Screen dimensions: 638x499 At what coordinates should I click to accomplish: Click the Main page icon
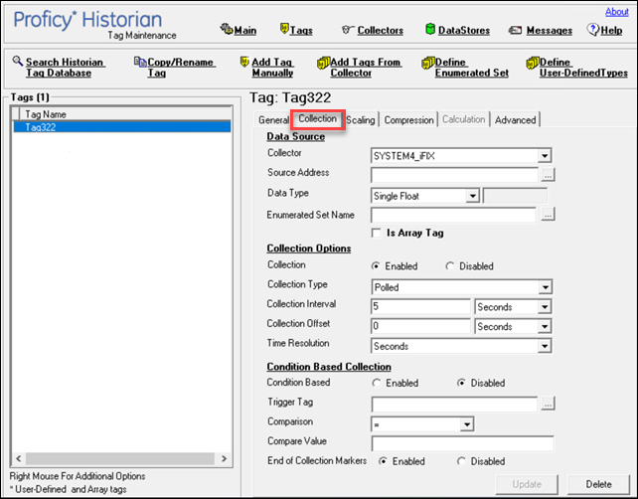click(226, 29)
